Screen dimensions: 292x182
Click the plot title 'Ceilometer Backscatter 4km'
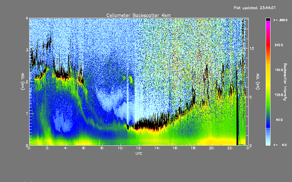click(x=138, y=15)
